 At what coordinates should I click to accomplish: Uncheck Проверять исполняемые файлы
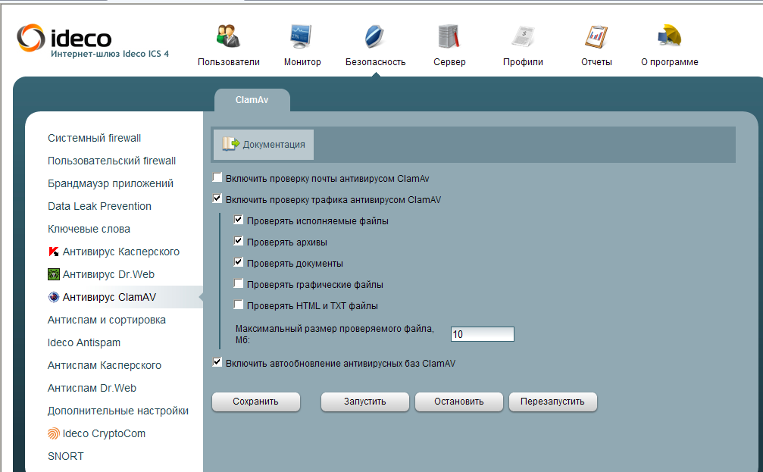(239, 220)
